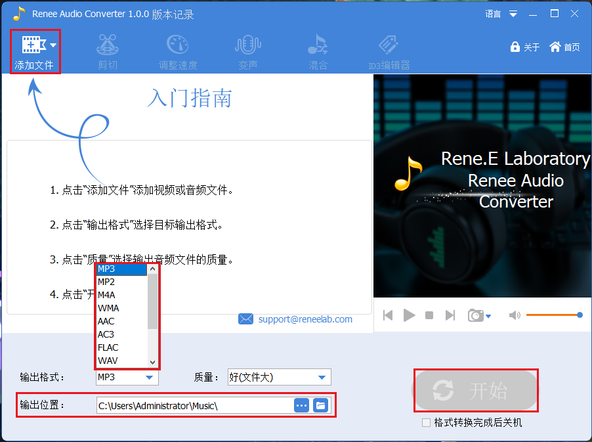Take a snapshot with camera icon
Image resolution: width=592 pixels, height=442 pixels.
[476, 315]
